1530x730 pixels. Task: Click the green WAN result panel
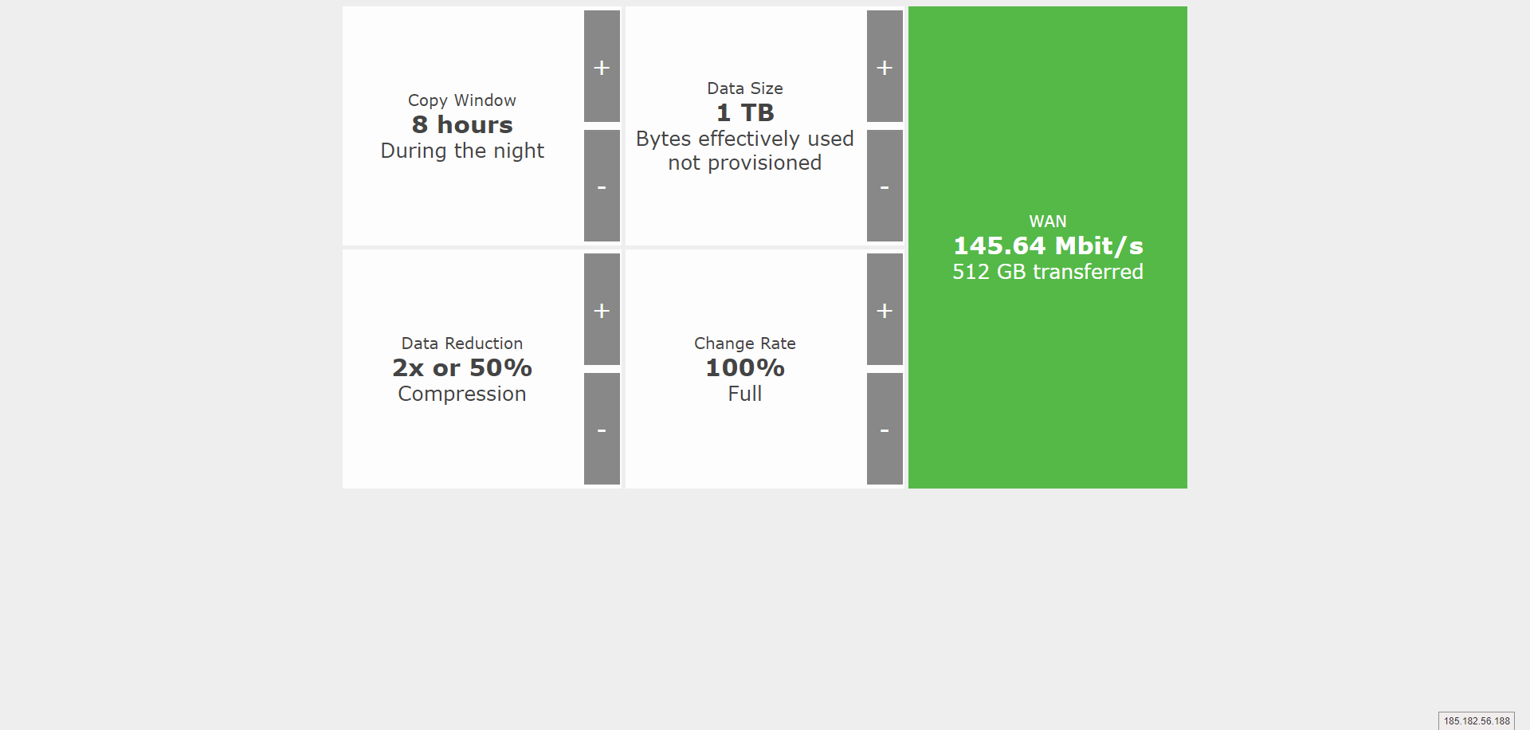coord(1048,247)
